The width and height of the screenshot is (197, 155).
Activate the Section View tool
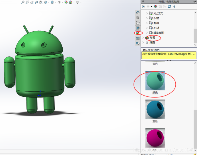36,2
